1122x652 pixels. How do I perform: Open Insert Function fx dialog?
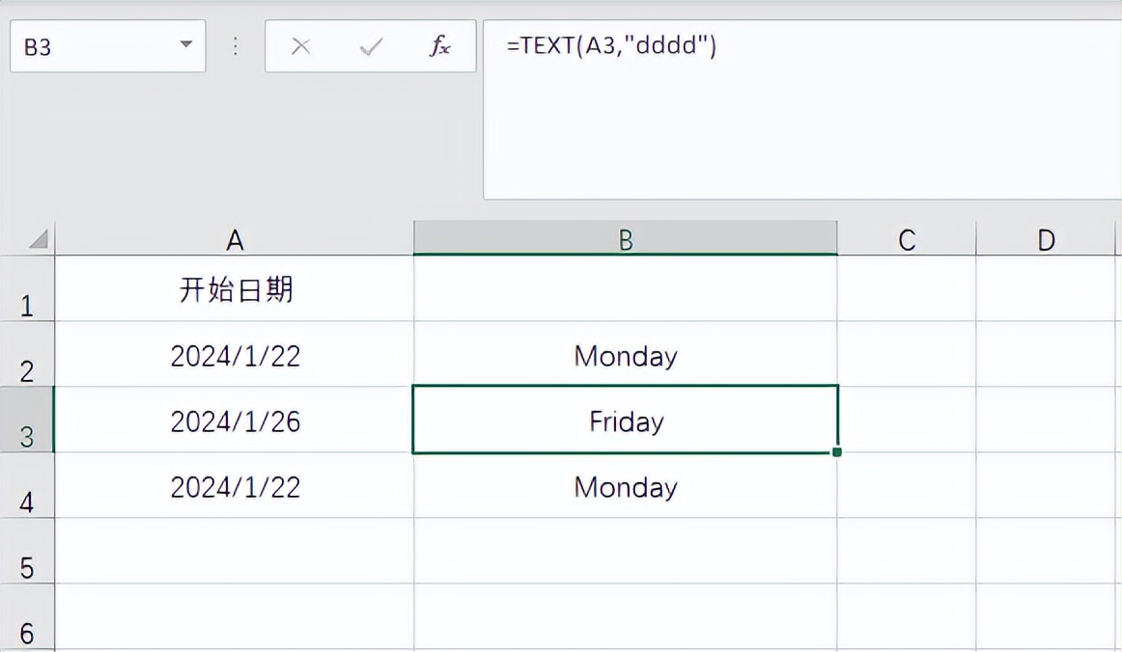(439, 46)
